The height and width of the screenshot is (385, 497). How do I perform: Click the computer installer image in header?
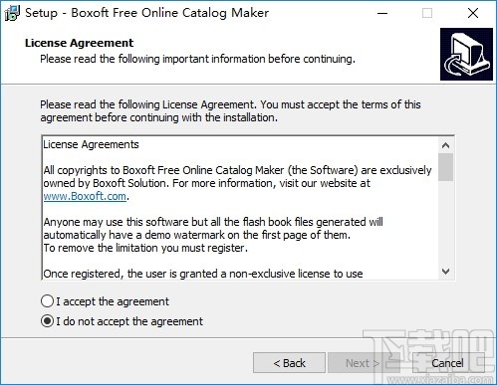coord(466,54)
